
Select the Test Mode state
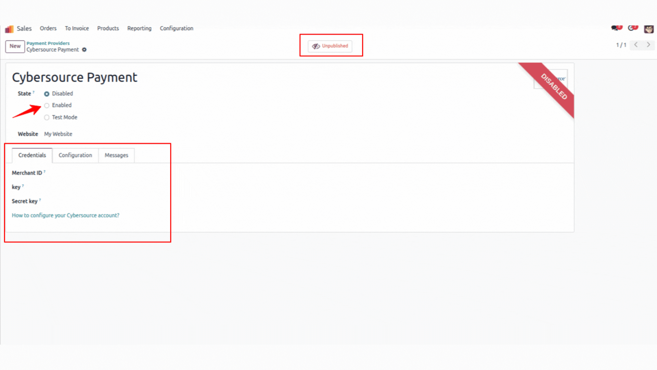[47, 118]
